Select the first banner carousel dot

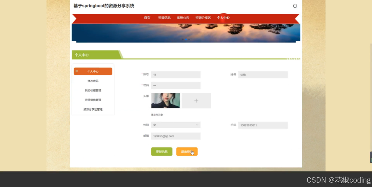click(x=183, y=39)
